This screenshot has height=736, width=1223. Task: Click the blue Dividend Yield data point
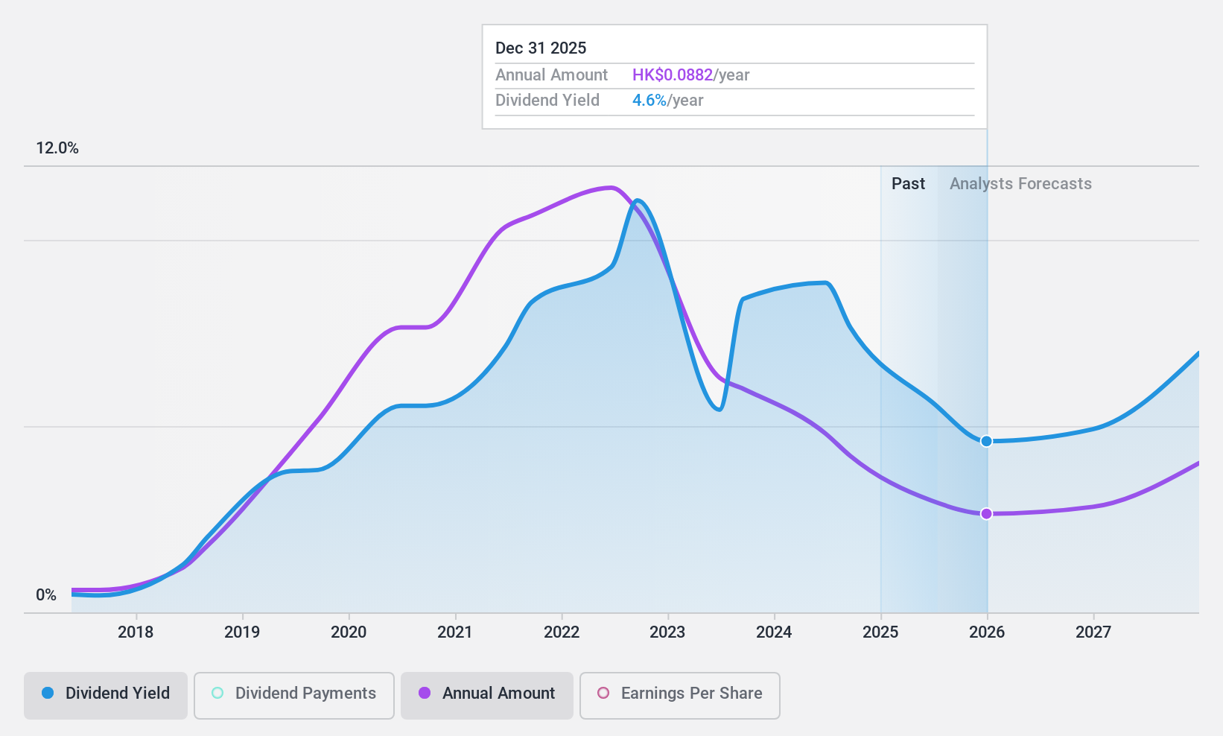[x=986, y=441]
